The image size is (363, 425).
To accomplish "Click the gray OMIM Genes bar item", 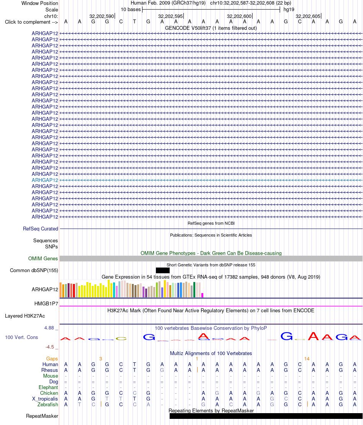I will 211,259.
